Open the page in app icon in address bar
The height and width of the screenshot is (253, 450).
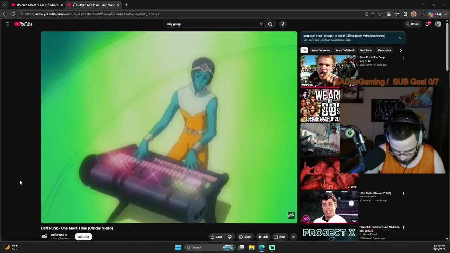367,14
